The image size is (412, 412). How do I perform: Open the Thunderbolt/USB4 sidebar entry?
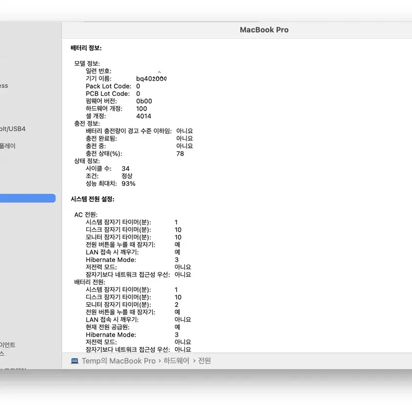coord(13,129)
